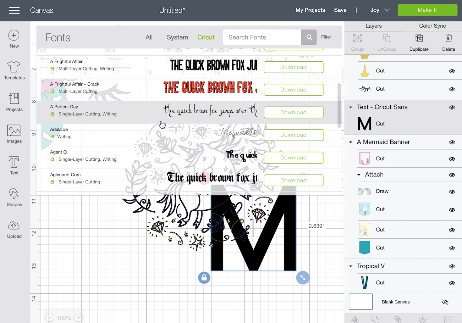Open the font Style Regular dropdown
The image size is (462, 323).
point(127,59)
